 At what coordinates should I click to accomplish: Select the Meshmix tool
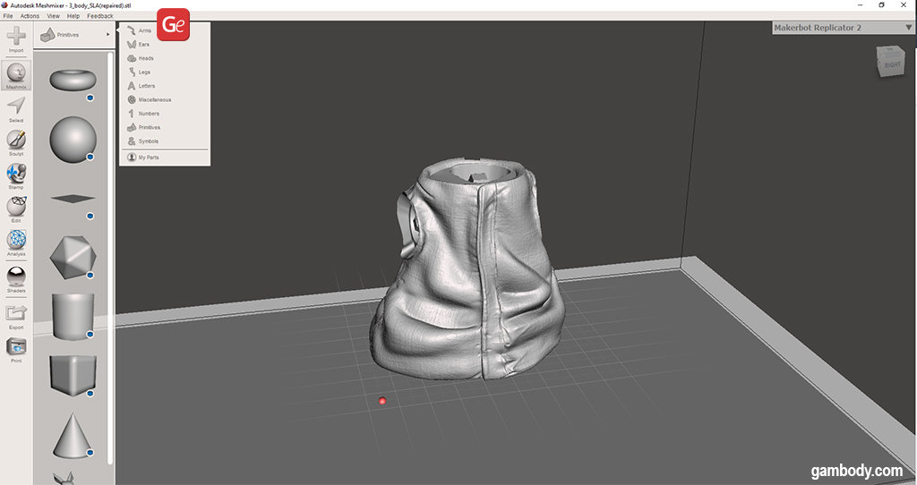coord(16,74)
